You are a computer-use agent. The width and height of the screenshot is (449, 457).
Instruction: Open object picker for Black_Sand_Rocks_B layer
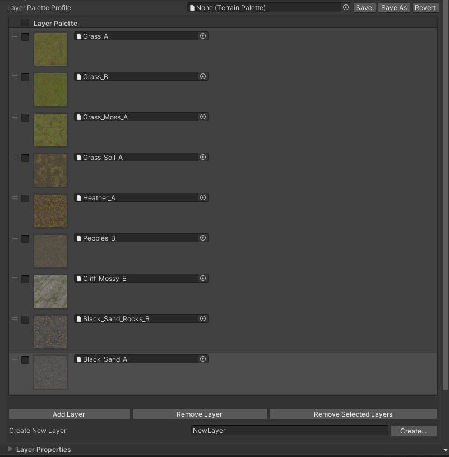tap(203, 318)
